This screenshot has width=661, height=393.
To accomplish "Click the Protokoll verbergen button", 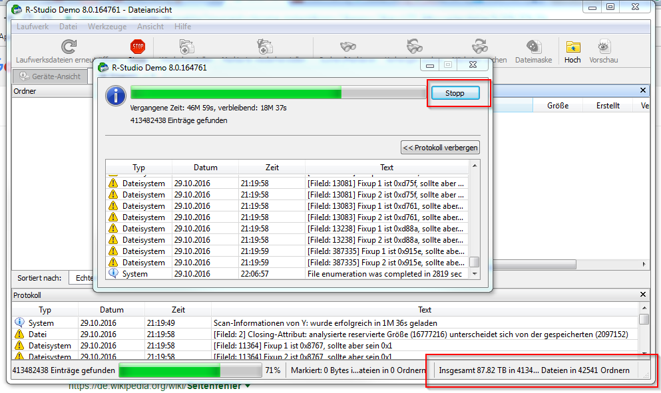I will point(440,148).
